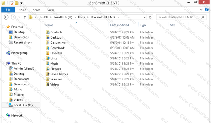Viewport: 211px width, 123px height.
Task: Switch to the View ribbon tab
Action: (x=50, y=10)
